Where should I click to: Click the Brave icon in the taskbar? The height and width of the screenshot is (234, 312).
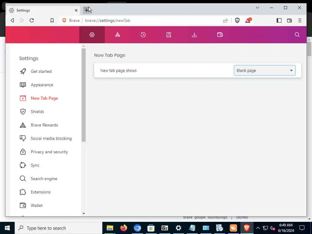(247, 228)
